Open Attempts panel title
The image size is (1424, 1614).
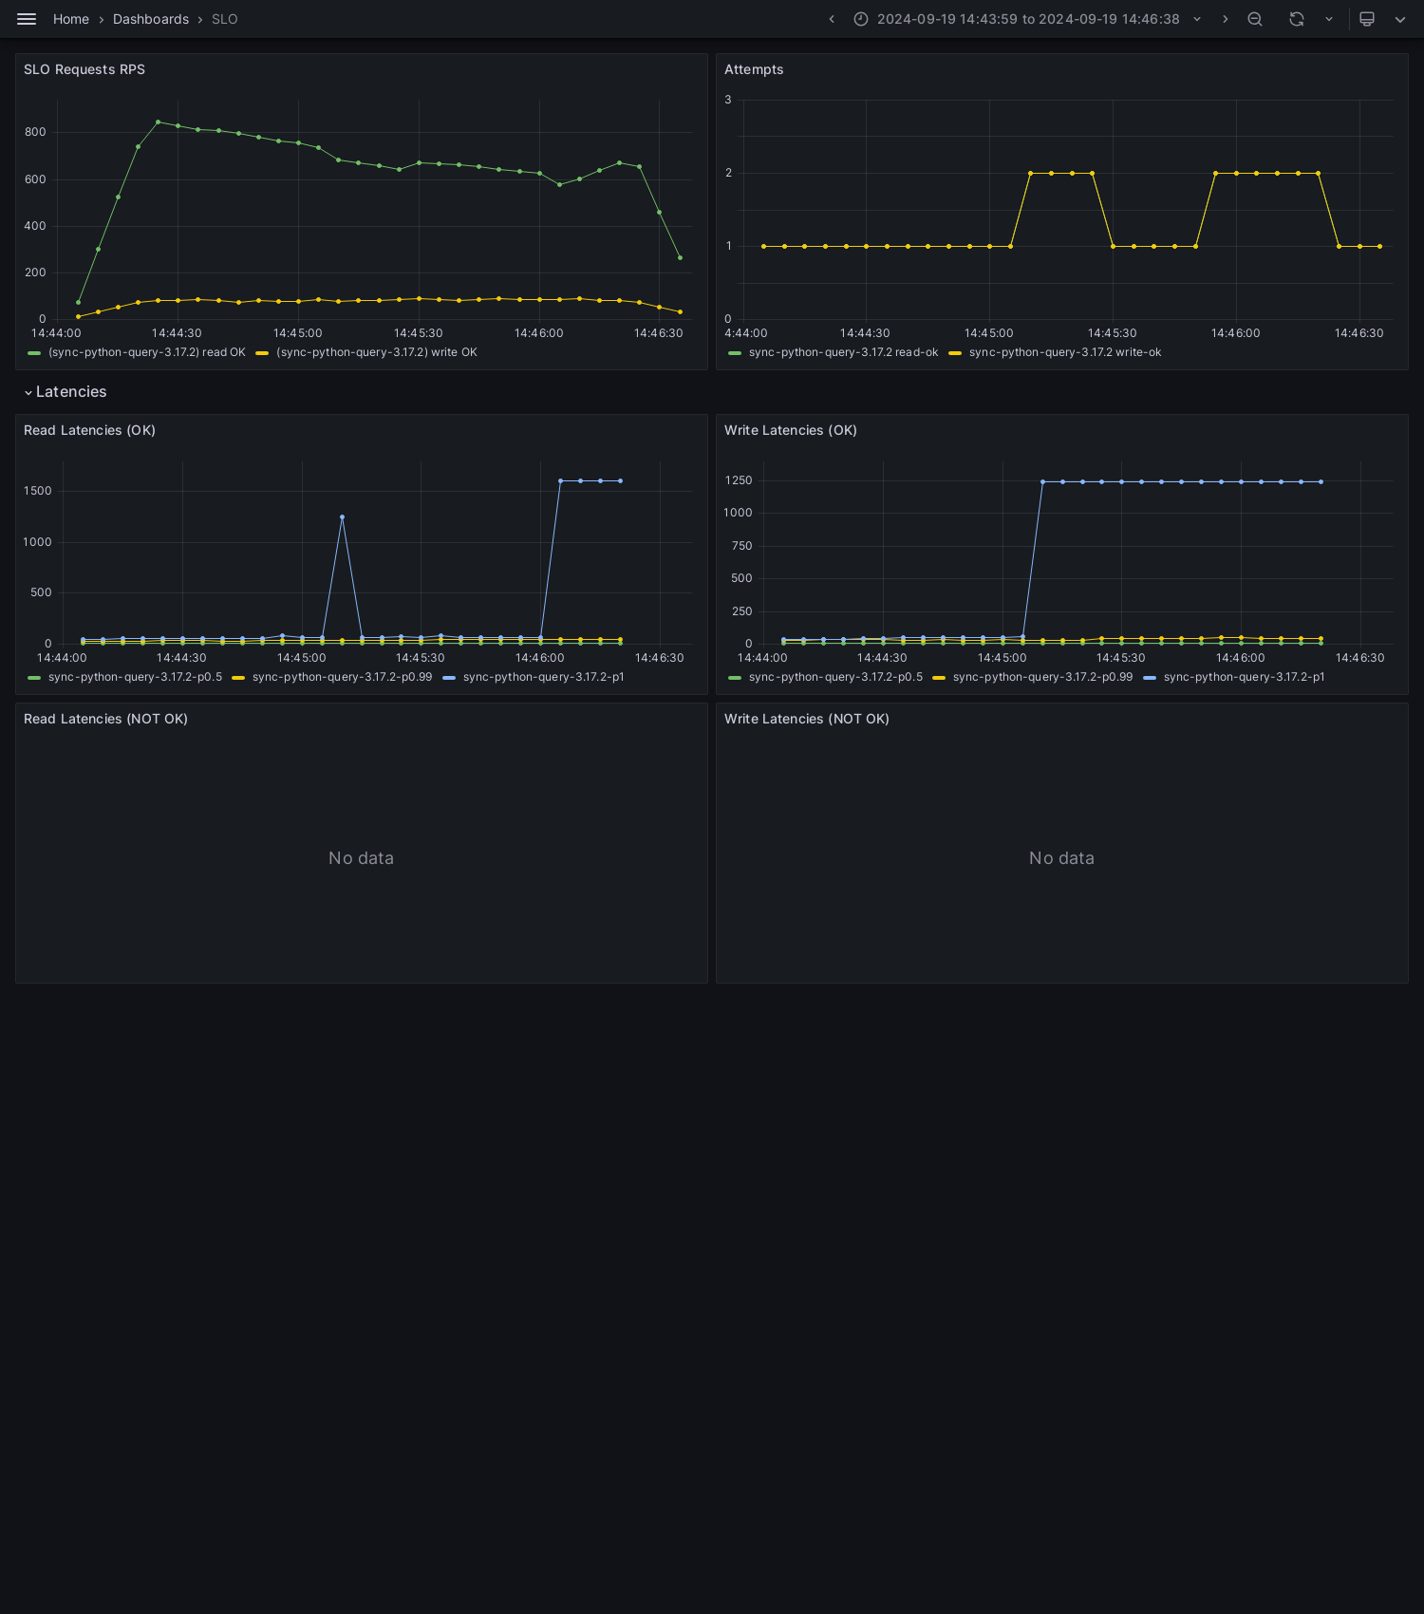(754, 69)
